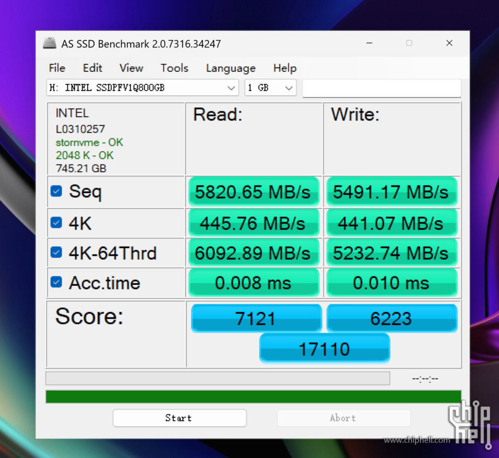Click the green overall progress bar
The width and height of the screenshot is (499, 458).
click(x=254, y=397)
